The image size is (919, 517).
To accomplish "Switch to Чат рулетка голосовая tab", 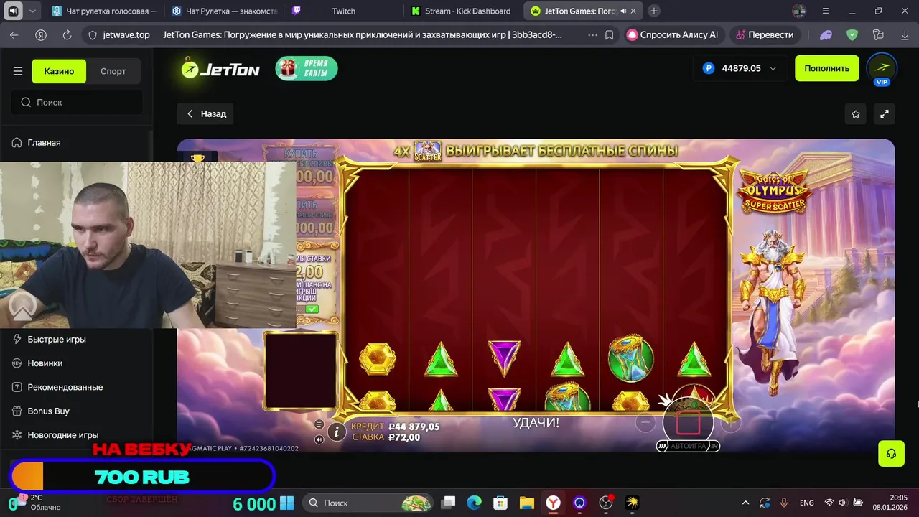I will [105, 11].
